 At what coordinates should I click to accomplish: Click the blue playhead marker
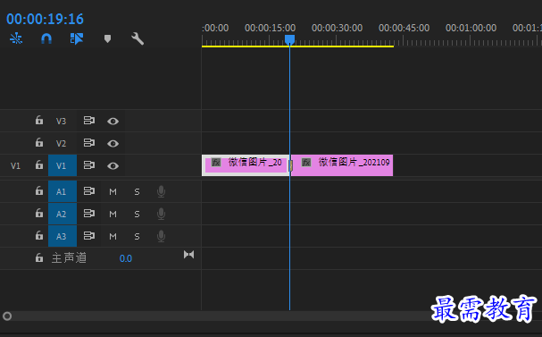pos(289,39)
